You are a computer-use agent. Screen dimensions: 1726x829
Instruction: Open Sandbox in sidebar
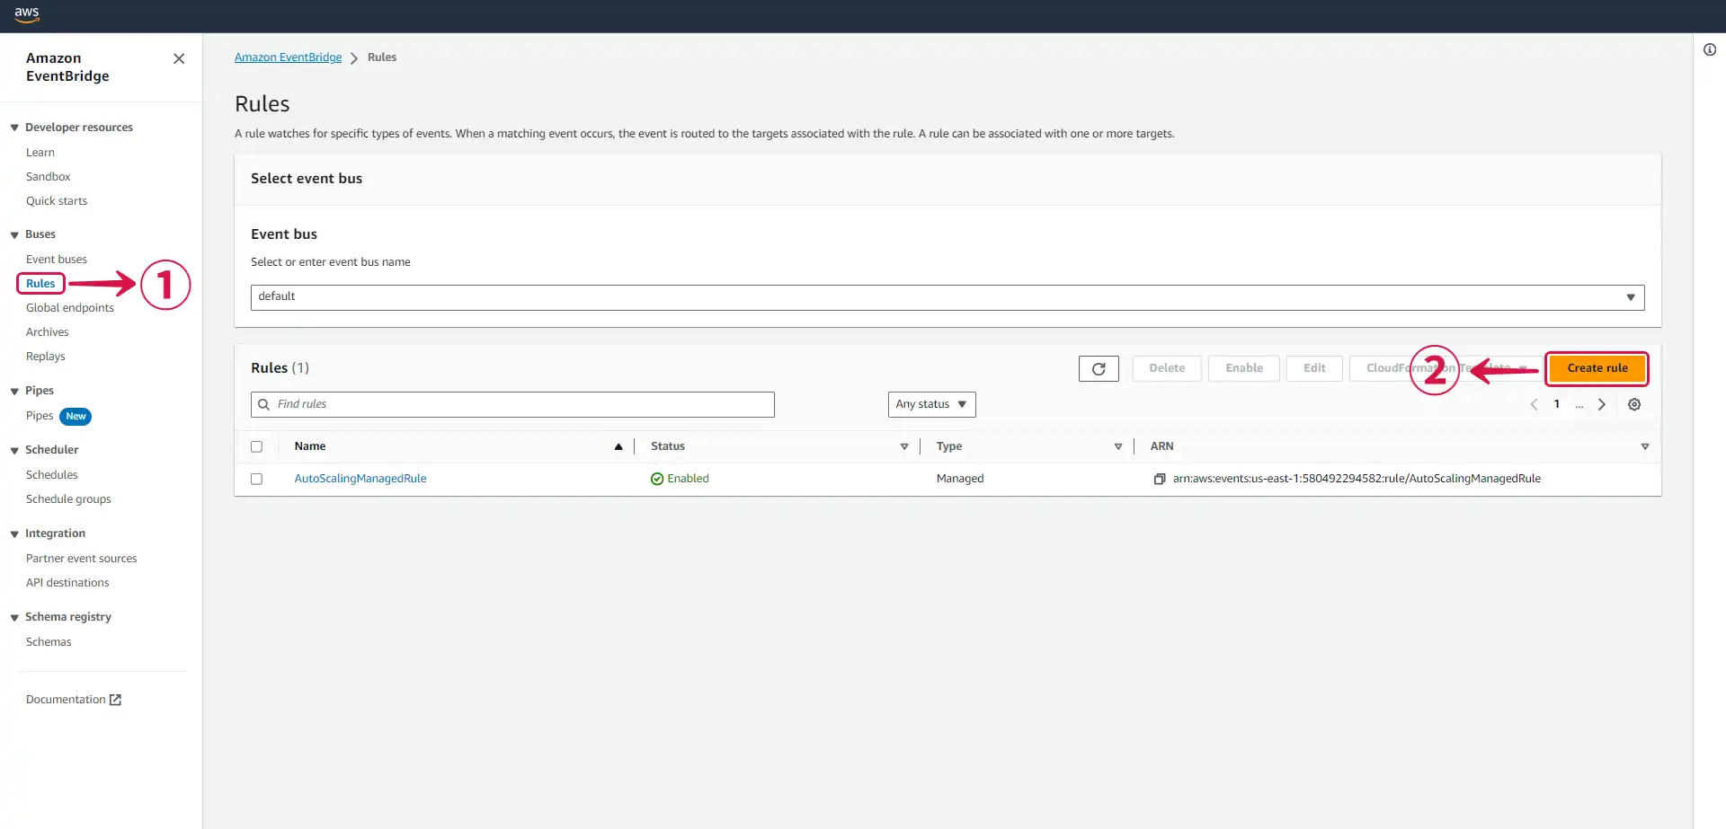point(48,177)
